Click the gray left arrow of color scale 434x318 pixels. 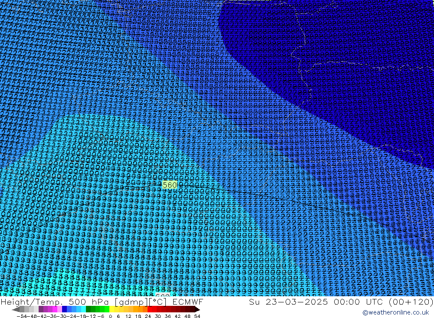[16, 309]
